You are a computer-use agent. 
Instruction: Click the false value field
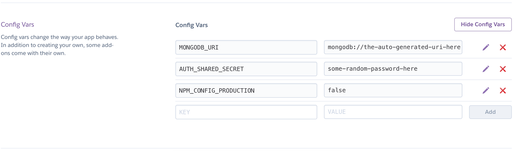[393, 90]
